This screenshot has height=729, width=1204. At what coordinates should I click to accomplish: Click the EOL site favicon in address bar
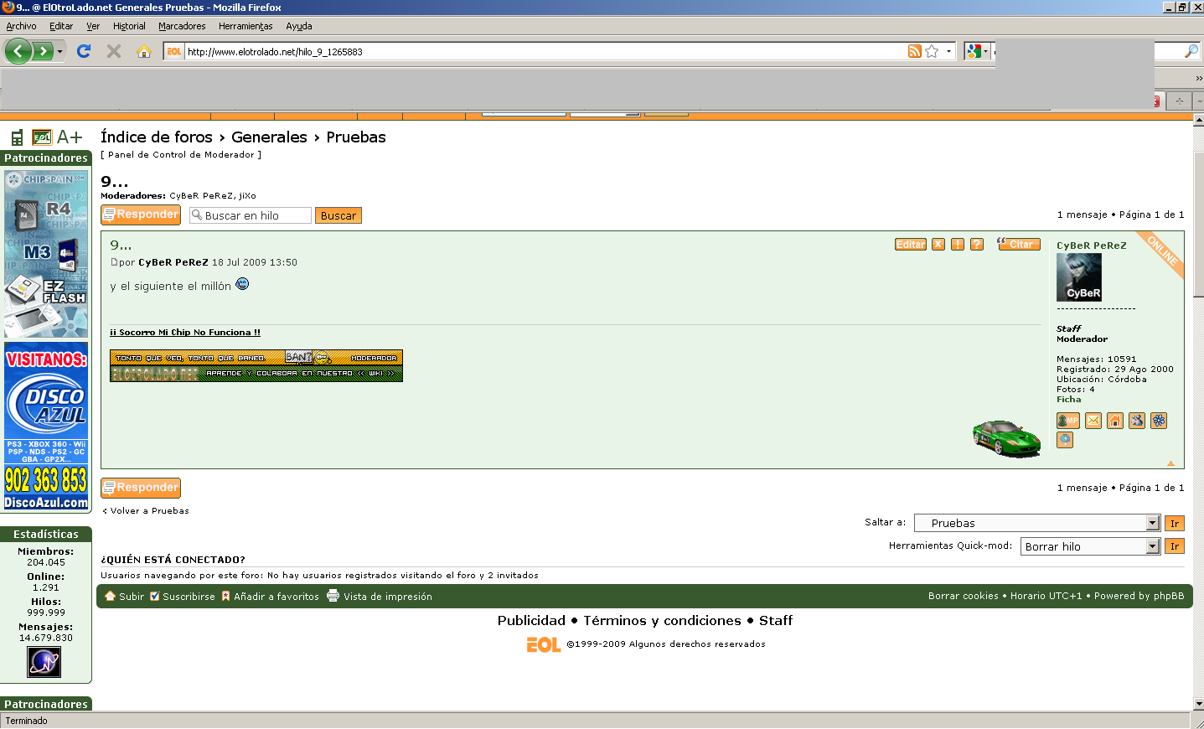(x=173, y=52)
